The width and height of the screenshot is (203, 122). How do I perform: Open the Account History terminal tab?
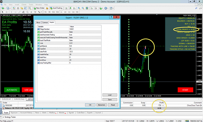(x=26, y=113)
